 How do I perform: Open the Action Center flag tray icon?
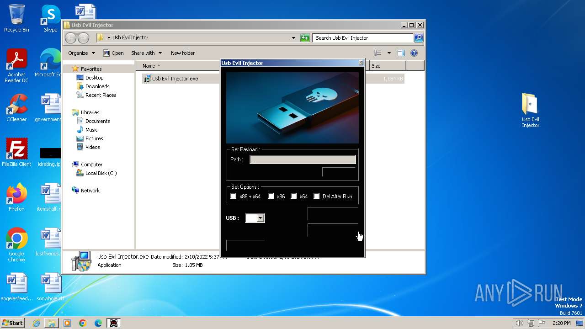point(542,323)
